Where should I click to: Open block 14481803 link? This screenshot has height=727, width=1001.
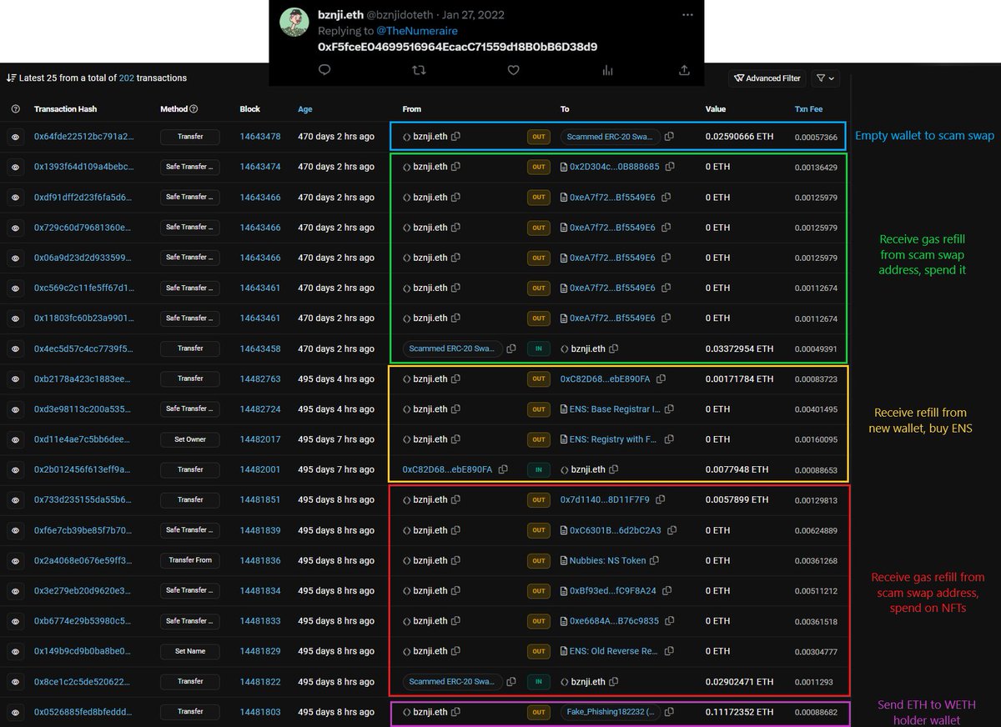(x=260, y=711)
